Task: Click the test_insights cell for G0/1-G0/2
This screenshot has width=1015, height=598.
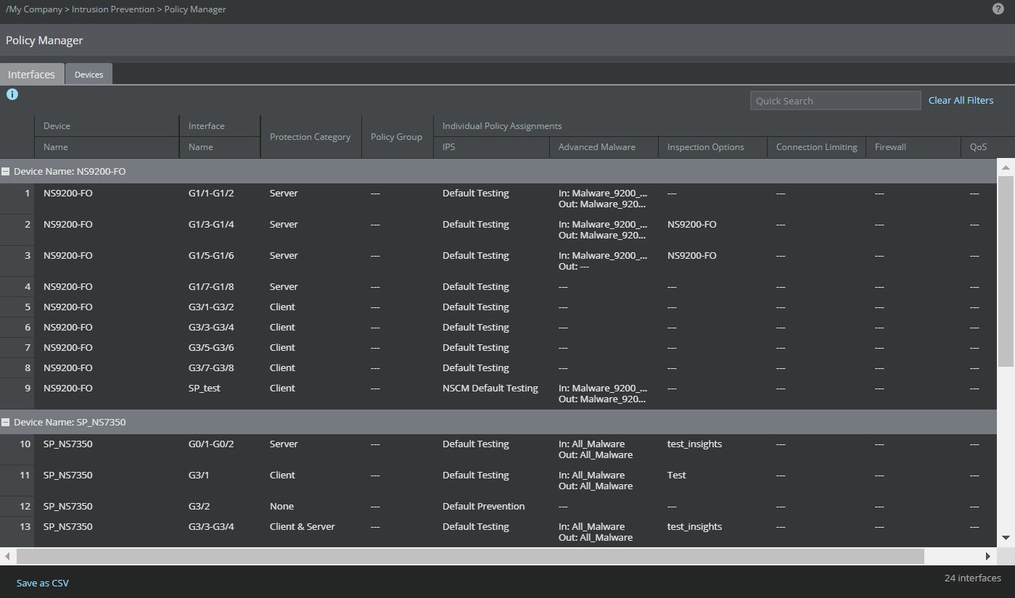Action: 694,444
